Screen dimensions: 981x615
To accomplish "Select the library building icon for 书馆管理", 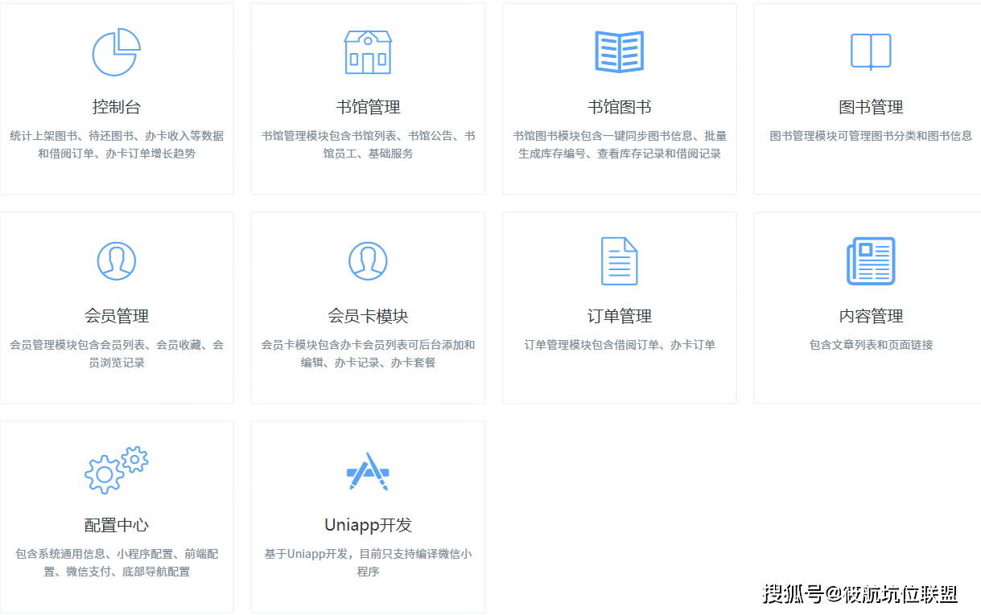I will point(368,51).
